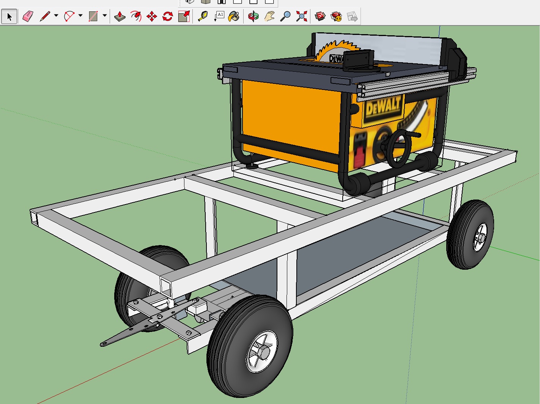Click the Send to LayOut icon

(352, 16)
